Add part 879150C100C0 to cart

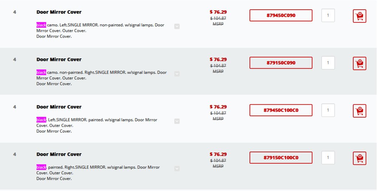click(360, 158)
